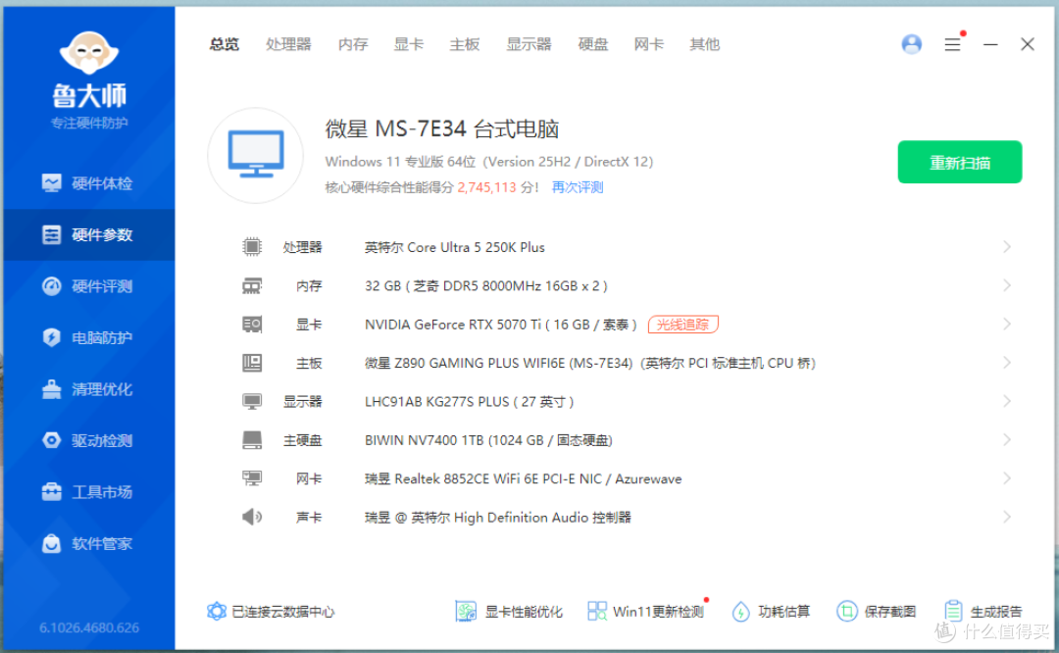Switch to the 内存 tab
Image resolution: width=1059 pixels, height=653 pixels.
coord(353,44)
